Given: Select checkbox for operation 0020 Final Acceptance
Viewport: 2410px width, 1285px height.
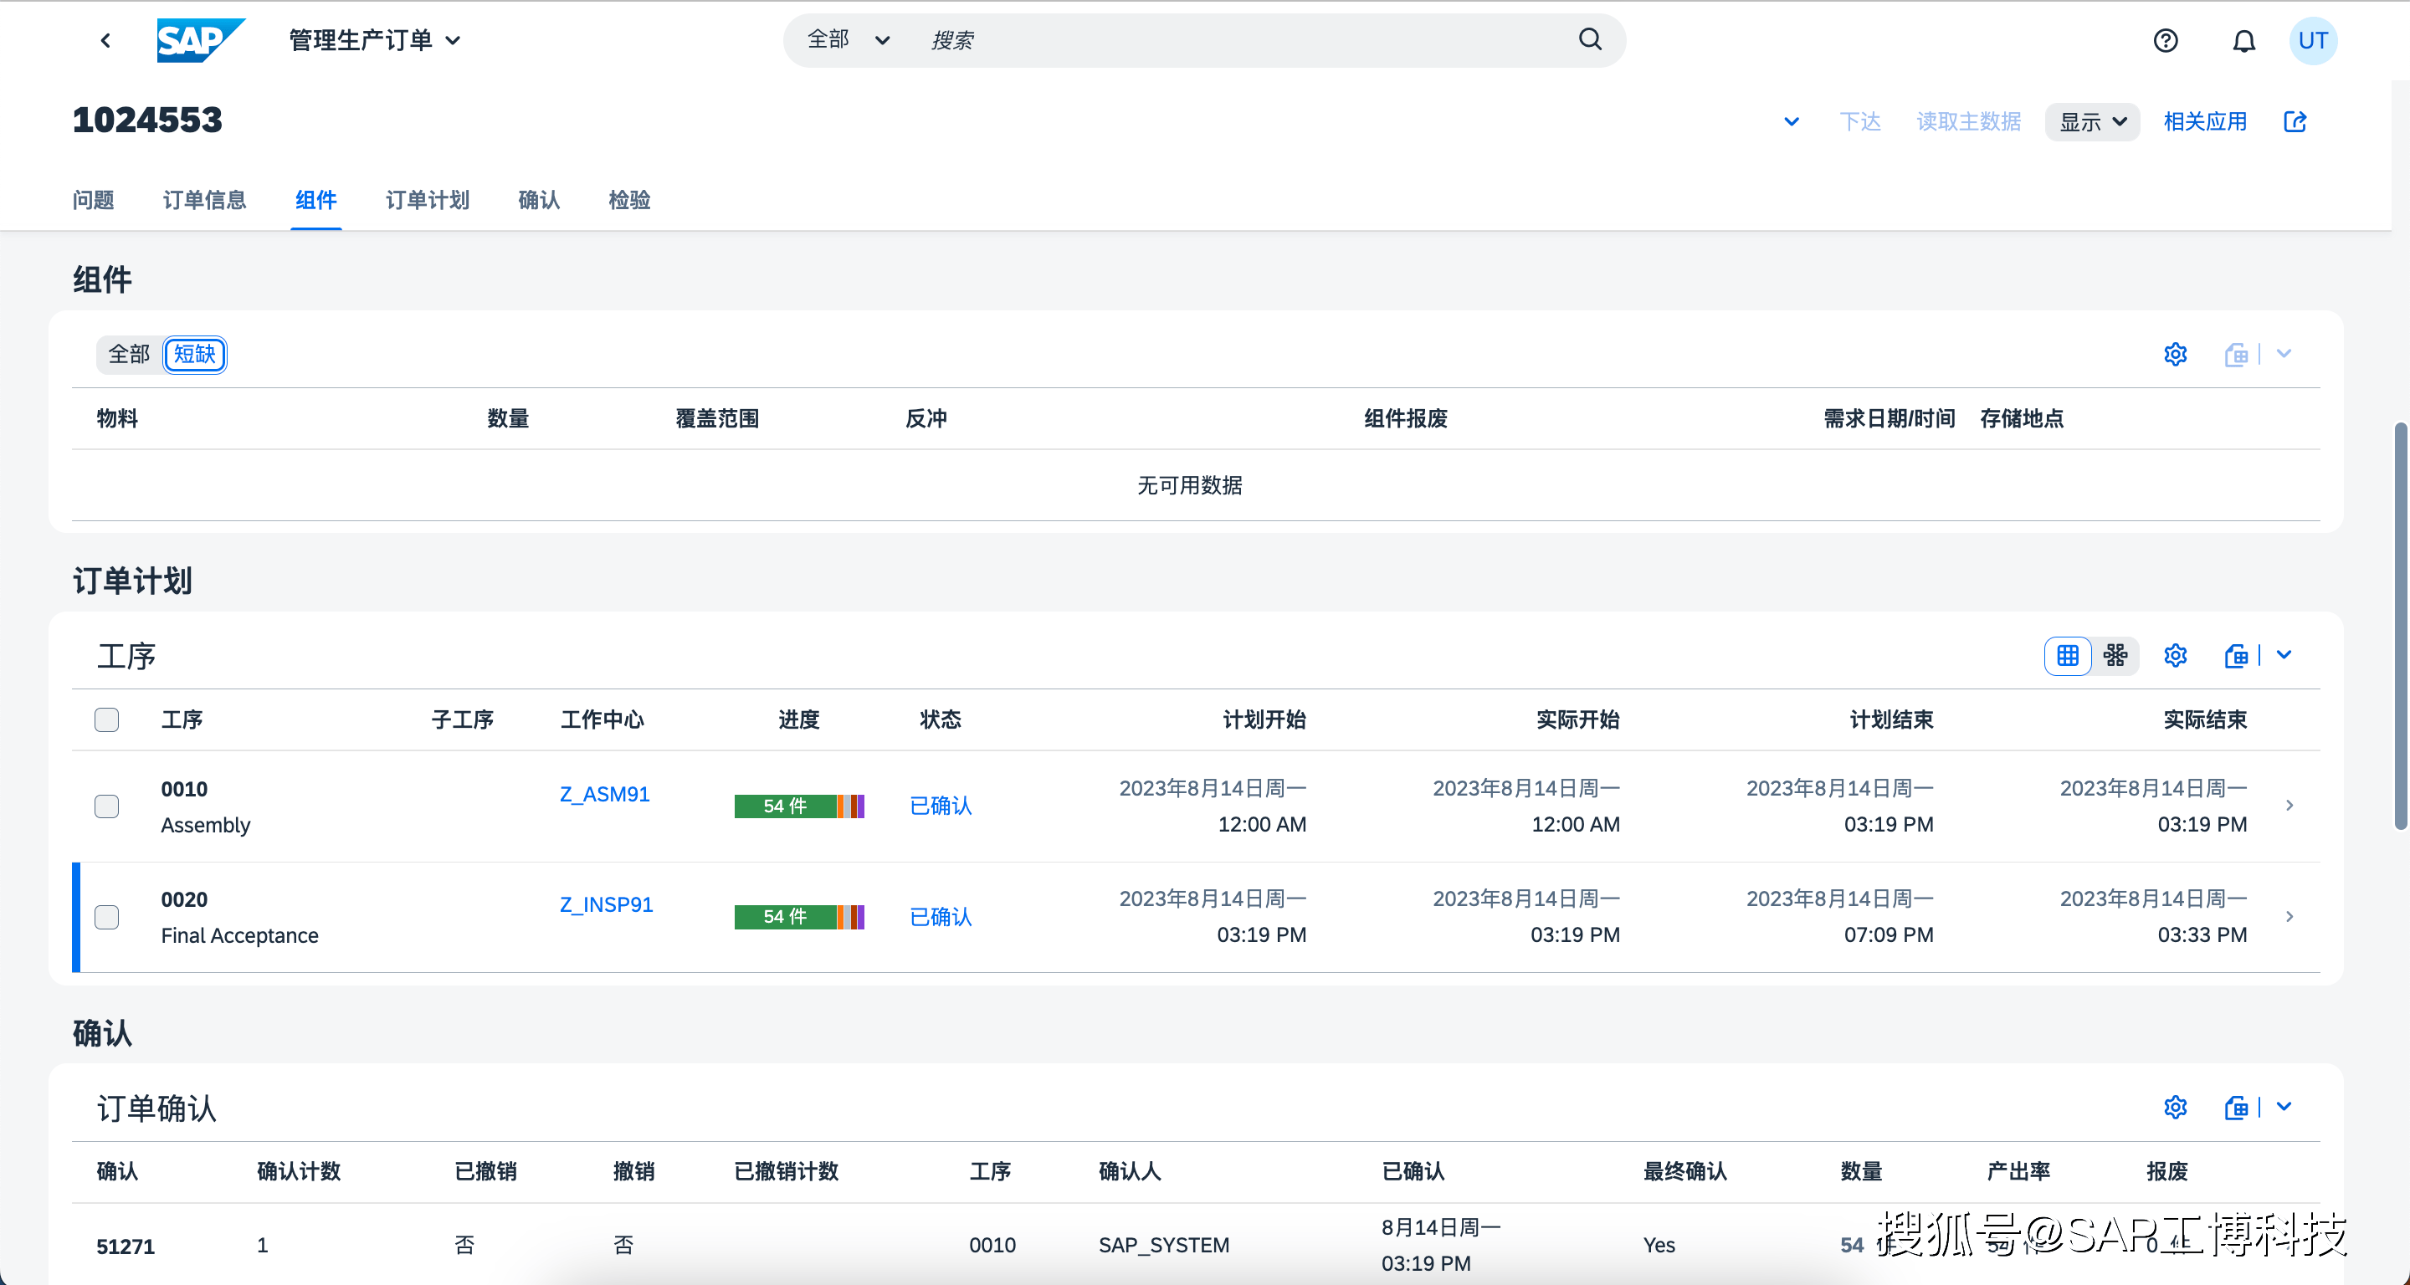Looking at the screenshot, I should click(x=106, y=918).
